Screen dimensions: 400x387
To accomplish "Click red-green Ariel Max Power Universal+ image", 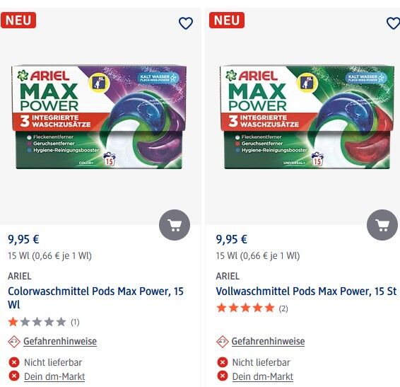I will tap(307, 117).
